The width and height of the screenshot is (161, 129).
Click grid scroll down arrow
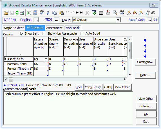point(130,75)
